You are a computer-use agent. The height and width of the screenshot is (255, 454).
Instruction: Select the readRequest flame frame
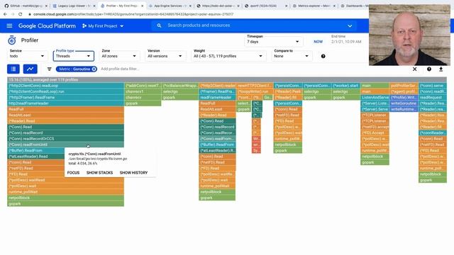433,98
